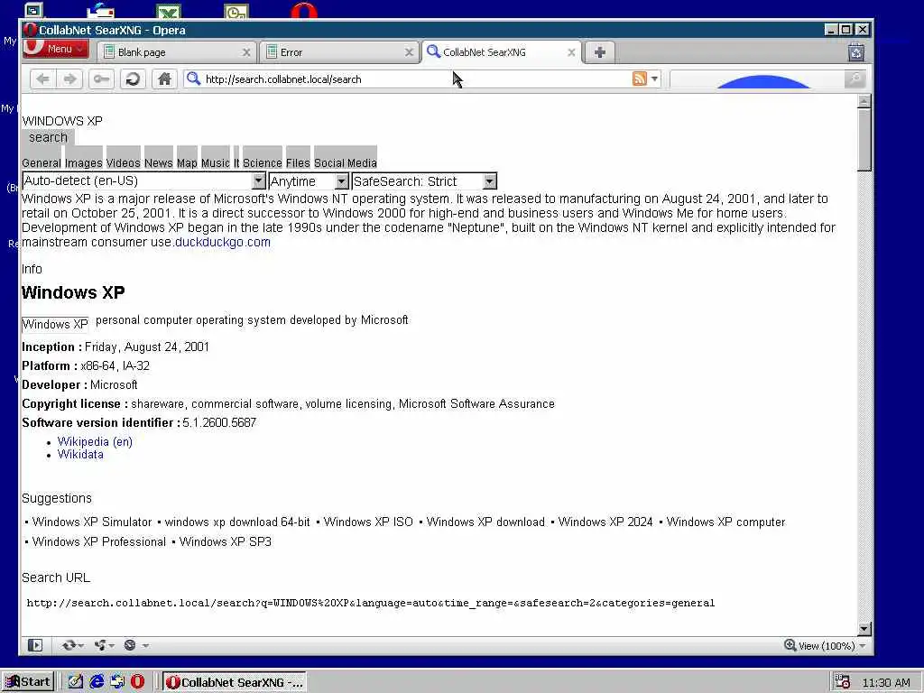Click the Windows XP download suggestion
Image resolution: width=924 pixels, height=693 pixels.
(485, 522)
